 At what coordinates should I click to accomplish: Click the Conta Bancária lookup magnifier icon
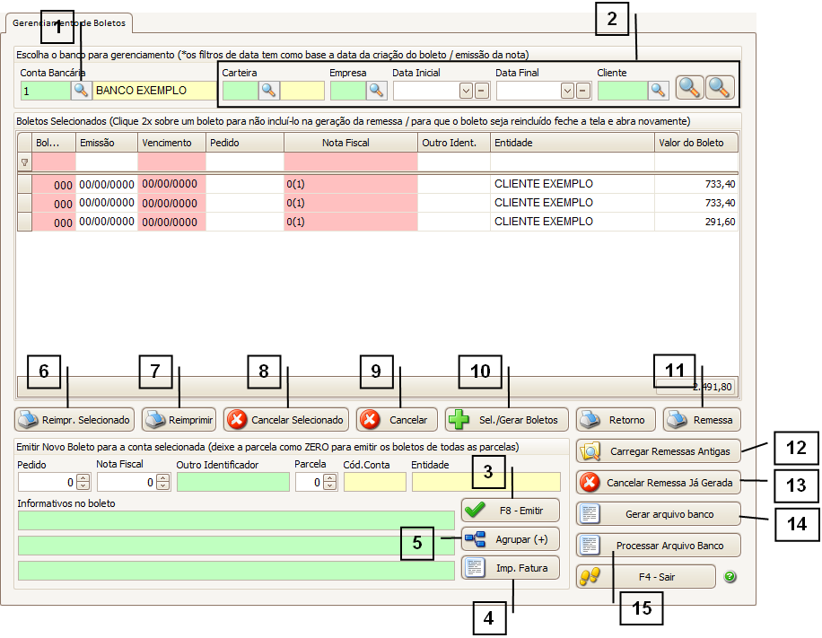click(x=82, y=90)
